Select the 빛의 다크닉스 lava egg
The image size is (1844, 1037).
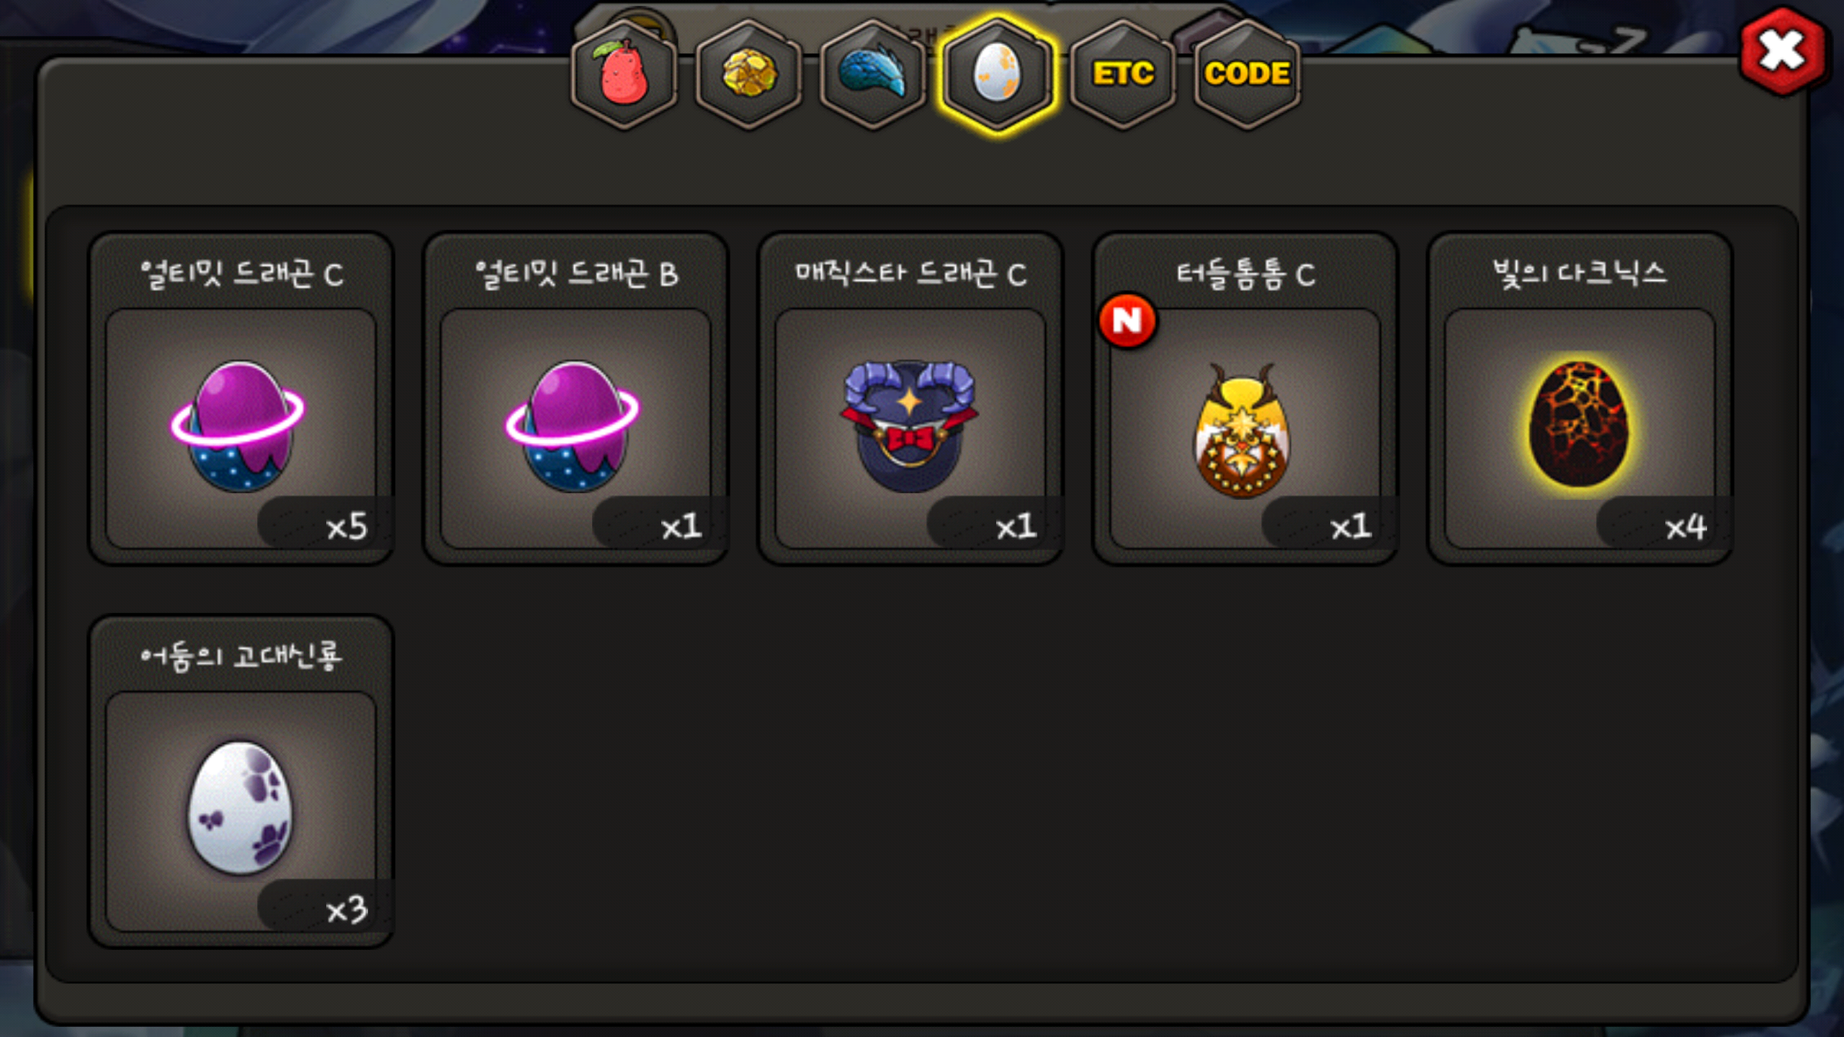point(1580,428)
